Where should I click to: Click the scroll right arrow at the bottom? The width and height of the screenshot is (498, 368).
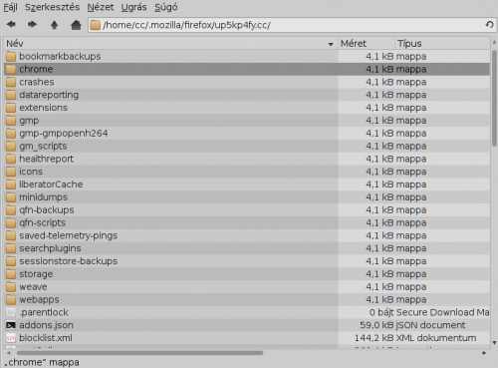coord(484,353)
